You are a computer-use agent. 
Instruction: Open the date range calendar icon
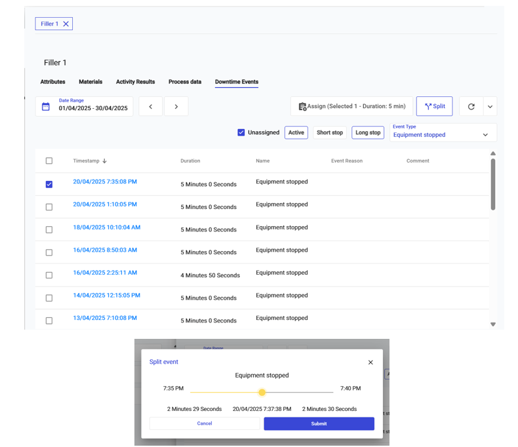tap(46, 107)
